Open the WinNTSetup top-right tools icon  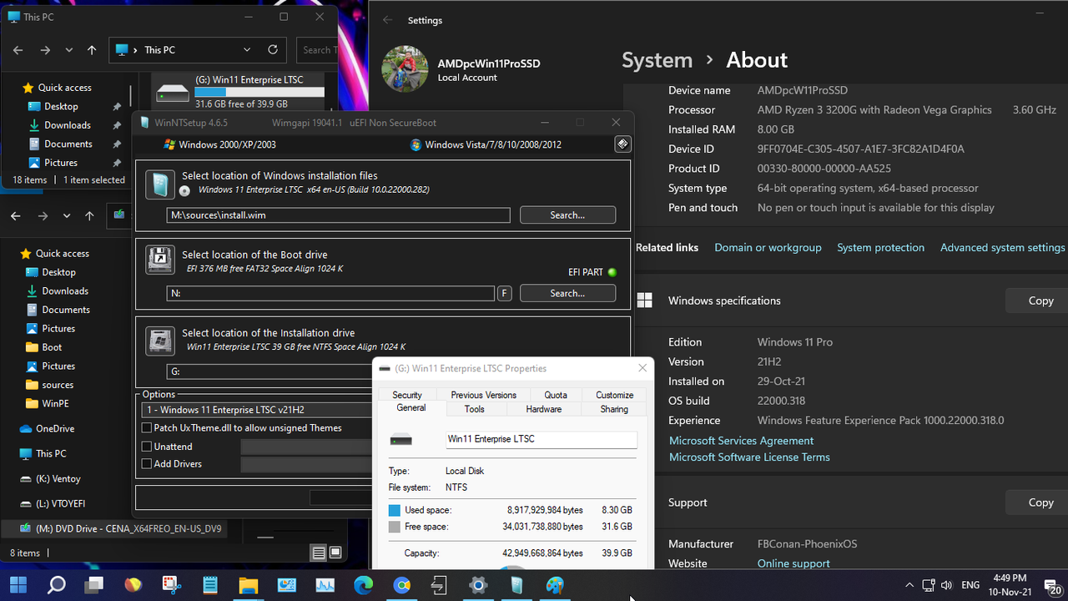point(622,144)
